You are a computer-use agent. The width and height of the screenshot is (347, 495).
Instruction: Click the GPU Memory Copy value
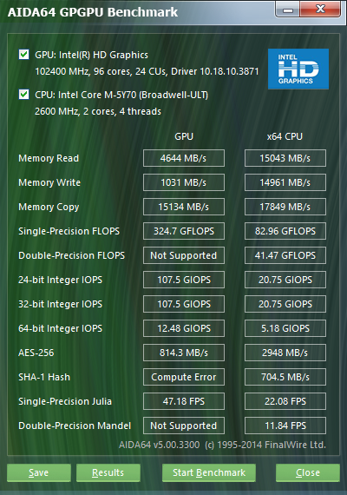tap(184, 207)
